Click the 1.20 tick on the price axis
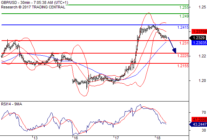Image resolution: width=207 pixels, height=140 pixels. pos(202,80)
